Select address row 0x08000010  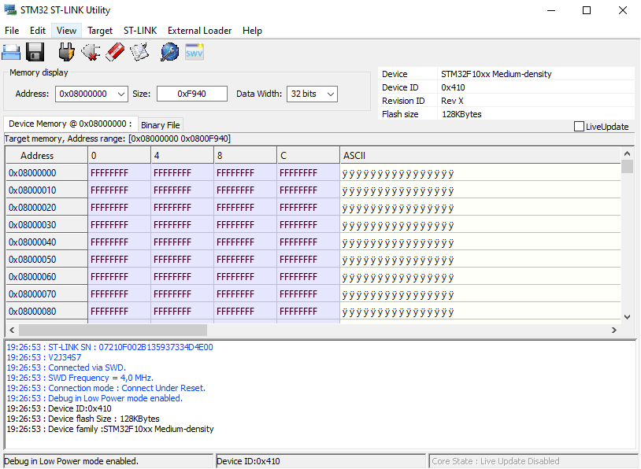(46, 190)
